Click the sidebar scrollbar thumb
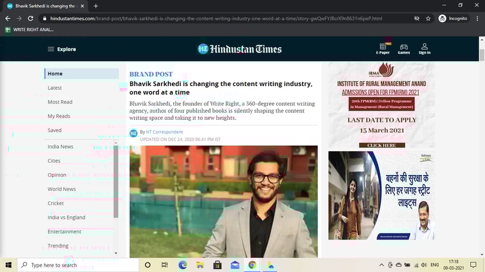The image size is (485, 272). [x=116, y=181]
